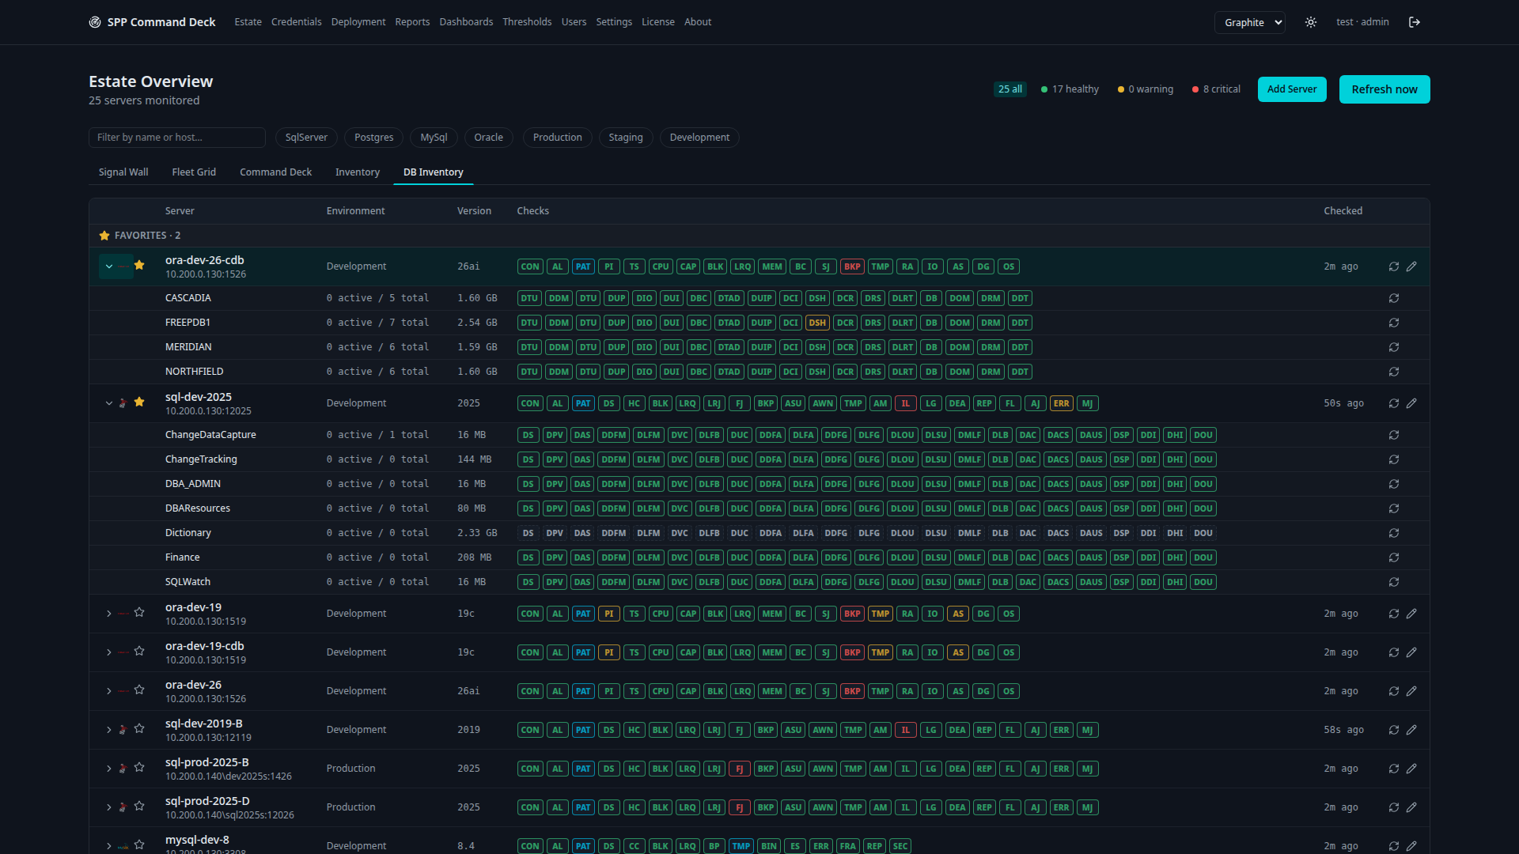This screenshot has width=1519, height=854.
Task: Edit ora-dev-26-cdb server entry
Action: click(x=1411, y=266)
